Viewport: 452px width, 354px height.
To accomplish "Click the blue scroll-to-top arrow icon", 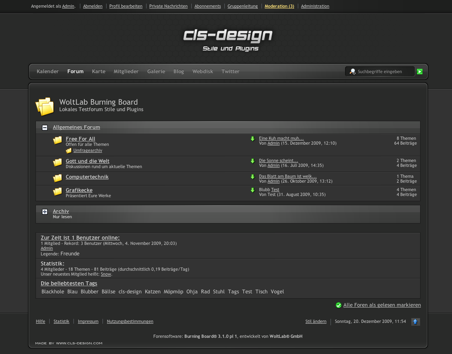I will pyautogui.click(x=416, y=322).
